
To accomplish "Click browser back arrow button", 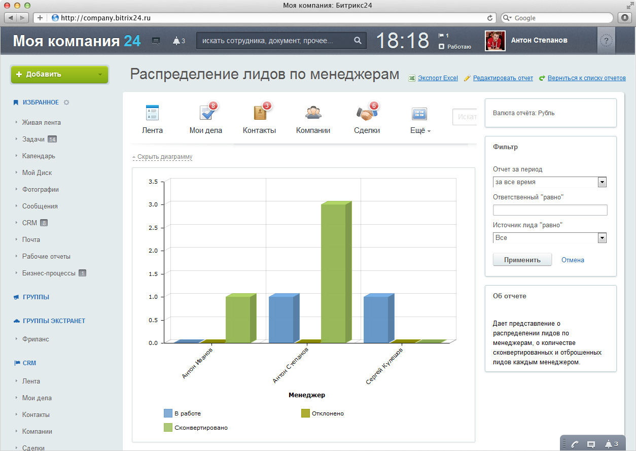I will [x=11, y=18].
